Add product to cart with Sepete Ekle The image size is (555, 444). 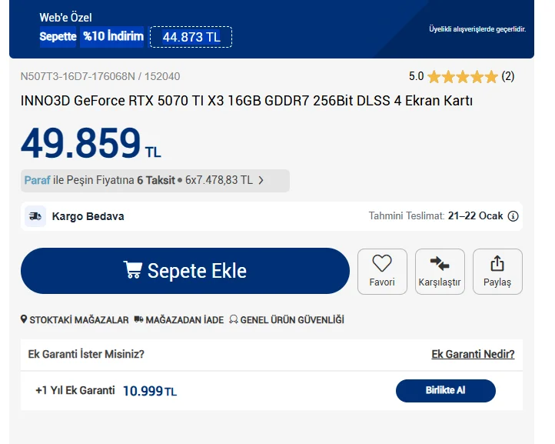[x=185, y=271]
